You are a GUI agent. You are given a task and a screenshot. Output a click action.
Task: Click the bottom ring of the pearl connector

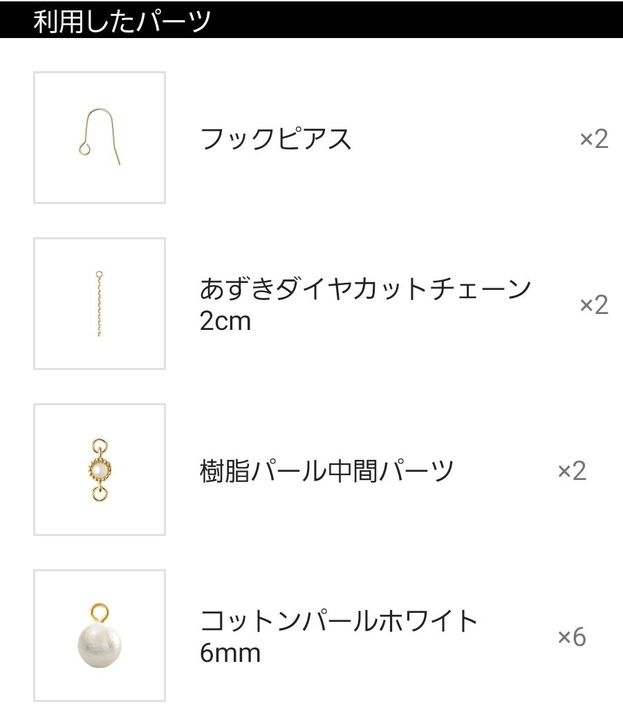pyautogui.click(x=100, y=493)
